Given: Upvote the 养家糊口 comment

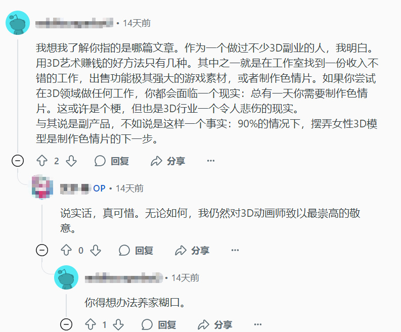Looking at the screenshot, I should click(91, 324).
